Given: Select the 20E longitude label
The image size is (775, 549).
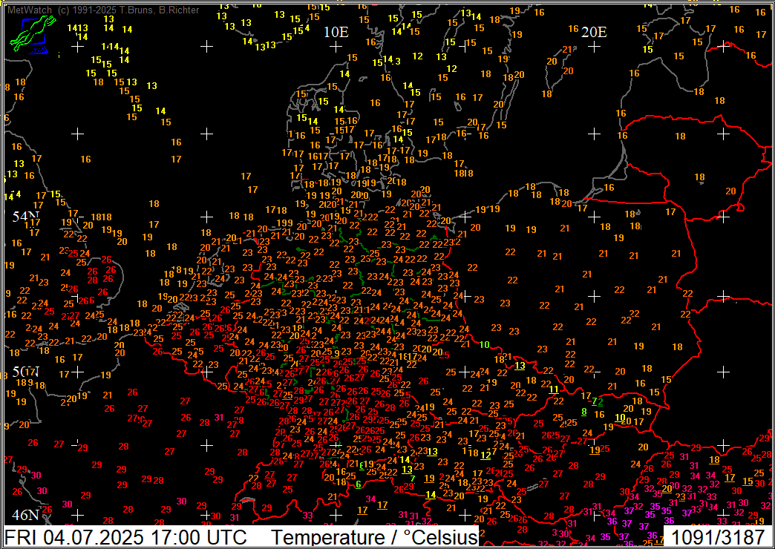Looking at the screenshot, I should pos(594,33).
